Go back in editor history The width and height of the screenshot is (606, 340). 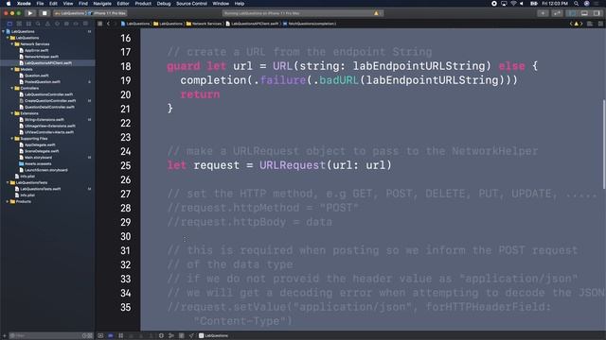pos(108,24)
